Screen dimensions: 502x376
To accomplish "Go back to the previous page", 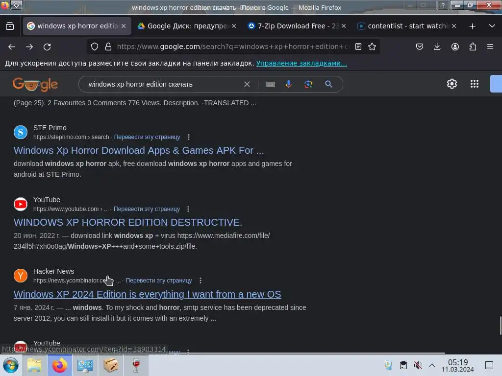I will [x=12, y=47].
